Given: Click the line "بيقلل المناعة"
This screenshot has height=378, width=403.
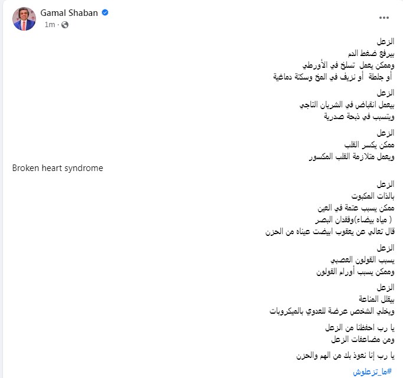Looking at the screenshot, I should point(373,300).
